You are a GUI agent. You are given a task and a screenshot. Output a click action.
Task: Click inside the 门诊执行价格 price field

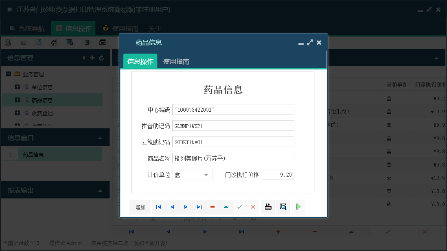(278, 174)
